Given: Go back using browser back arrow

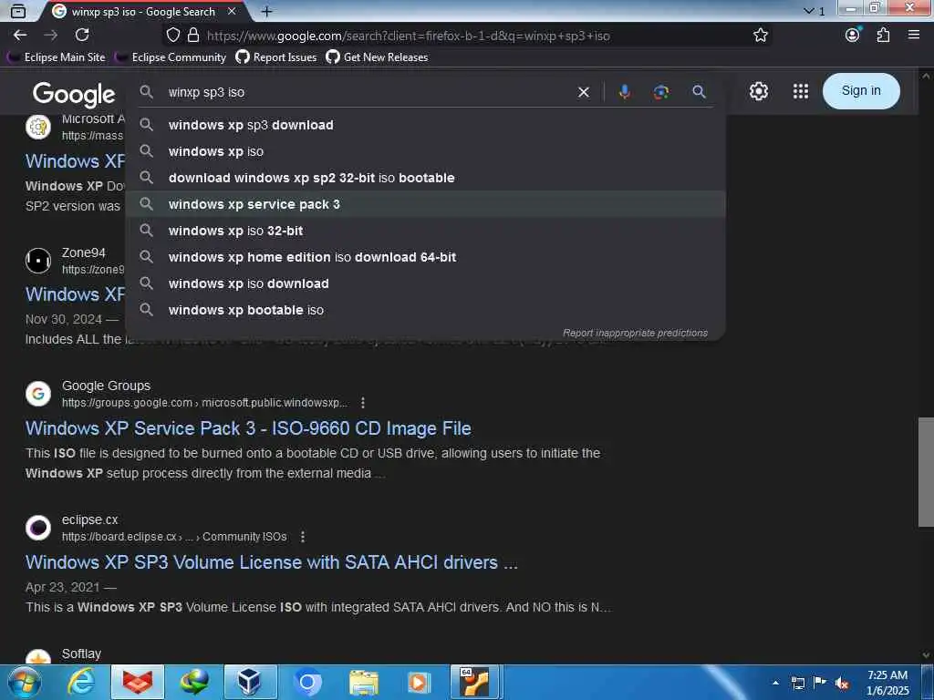Looking at the screenshot, I should point(20,36).
